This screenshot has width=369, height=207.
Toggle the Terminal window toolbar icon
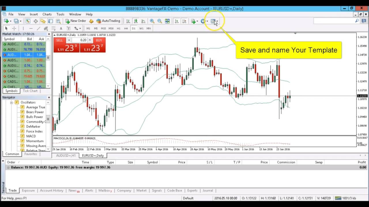point(50,21)
